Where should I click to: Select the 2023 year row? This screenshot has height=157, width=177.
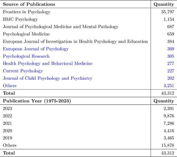[7, 108]
